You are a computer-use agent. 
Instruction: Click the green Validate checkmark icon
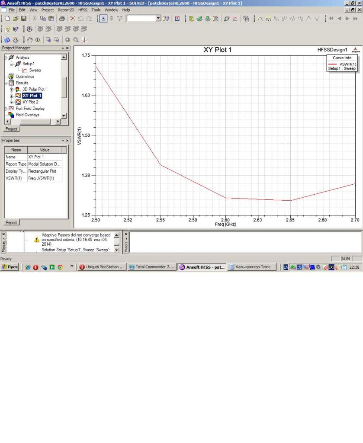tap(199, 19)
